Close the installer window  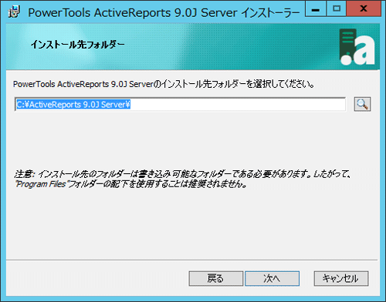pos(364,9)
